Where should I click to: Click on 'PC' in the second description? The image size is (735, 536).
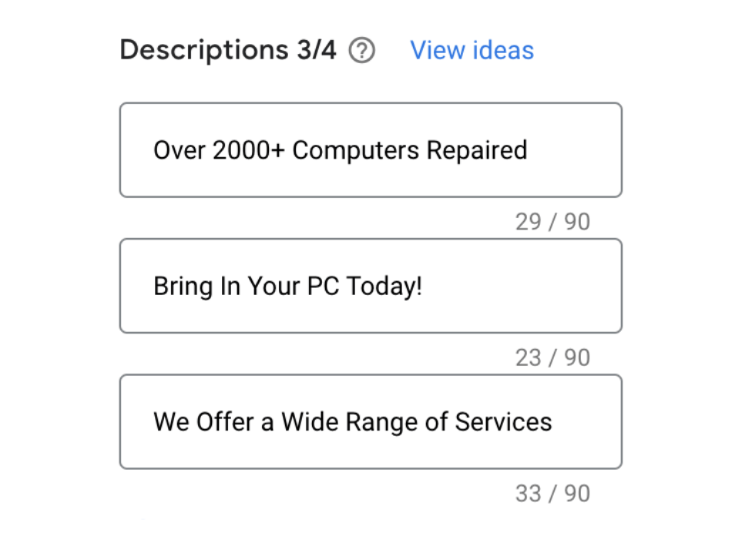point(323,286)
